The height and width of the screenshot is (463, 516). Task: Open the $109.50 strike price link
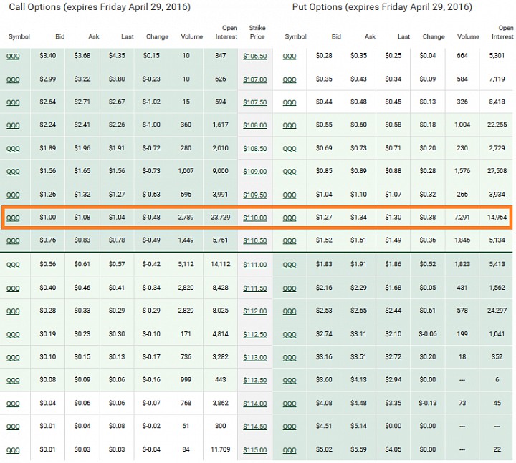point(254,195)
